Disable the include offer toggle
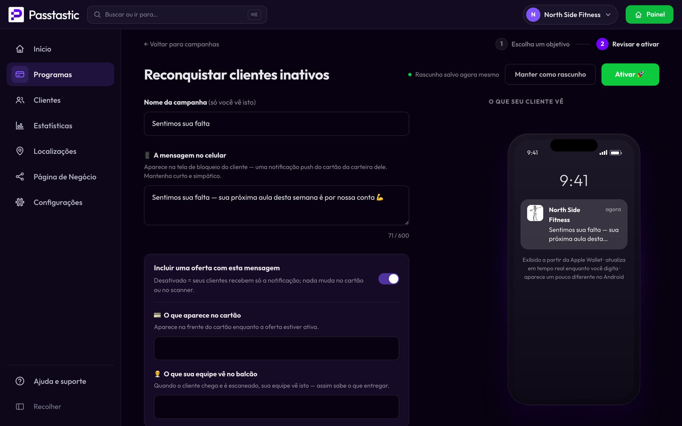Screen dimensions: 682x426 (x=389, y=279)
